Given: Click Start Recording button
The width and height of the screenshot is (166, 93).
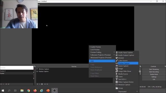Looking at the screenshot, I should [154, 72].
